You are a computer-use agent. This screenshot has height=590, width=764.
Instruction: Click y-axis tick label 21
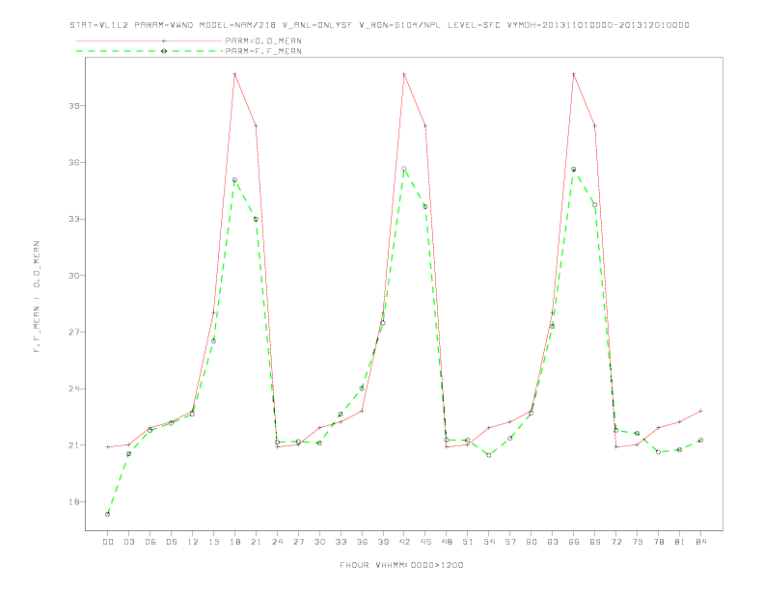coord(74,445)
